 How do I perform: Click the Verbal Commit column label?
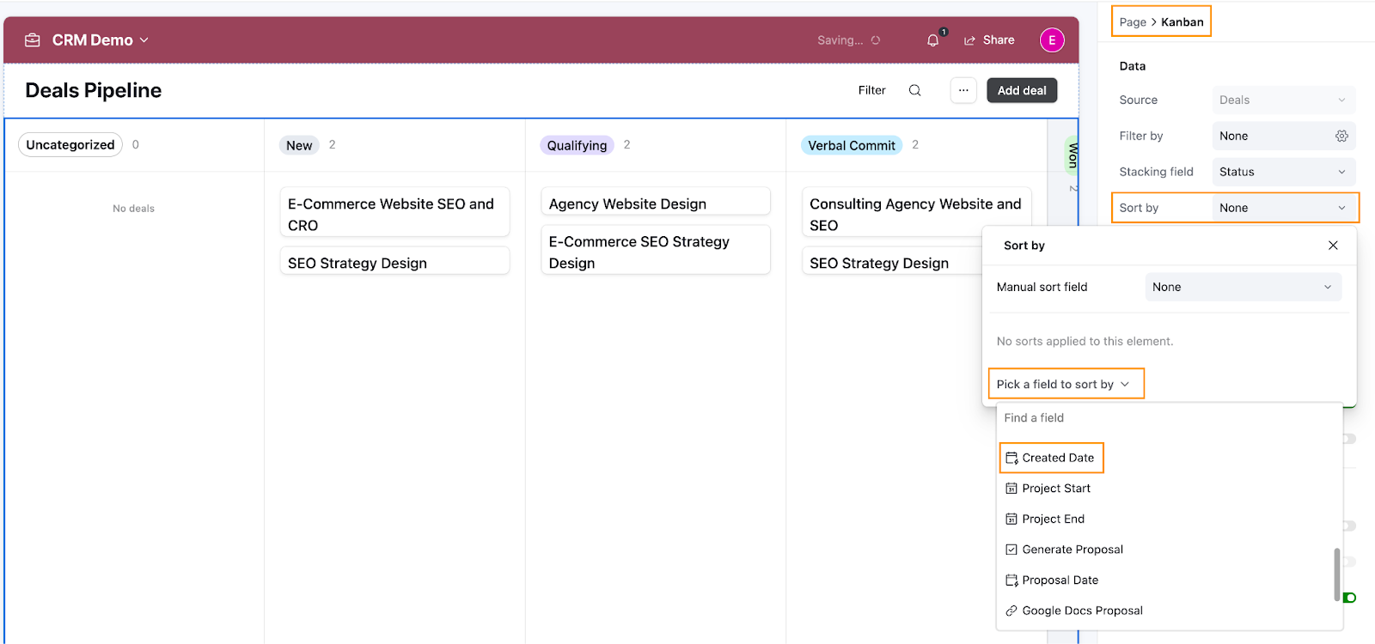coord(852,145)
